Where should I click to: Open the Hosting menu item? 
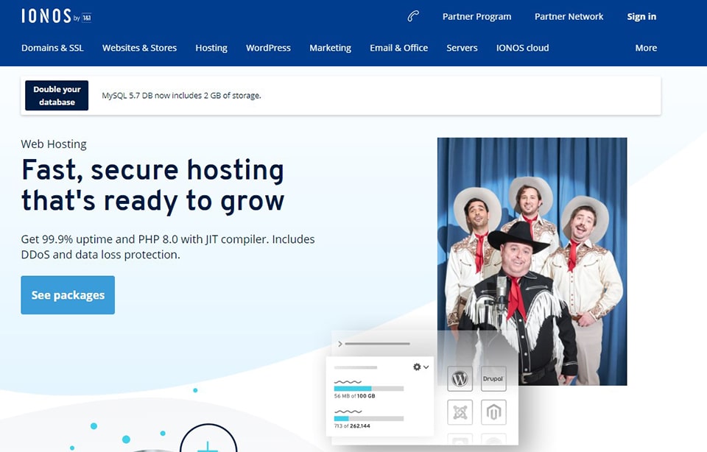211,48
